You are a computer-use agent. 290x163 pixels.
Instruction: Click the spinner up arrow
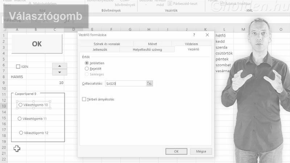tap(59, 66)
